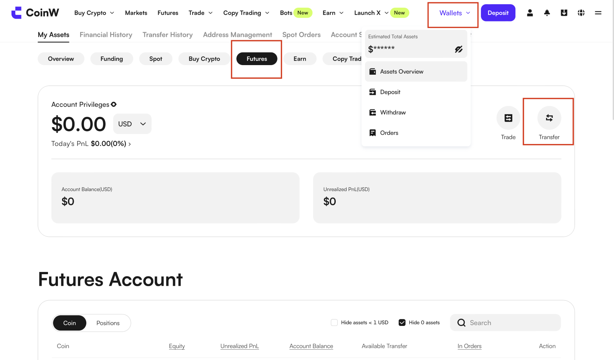This screenshot has width=614, height=360.
Task: Switch to the Positions toggle option
Action: coord(108,323)
